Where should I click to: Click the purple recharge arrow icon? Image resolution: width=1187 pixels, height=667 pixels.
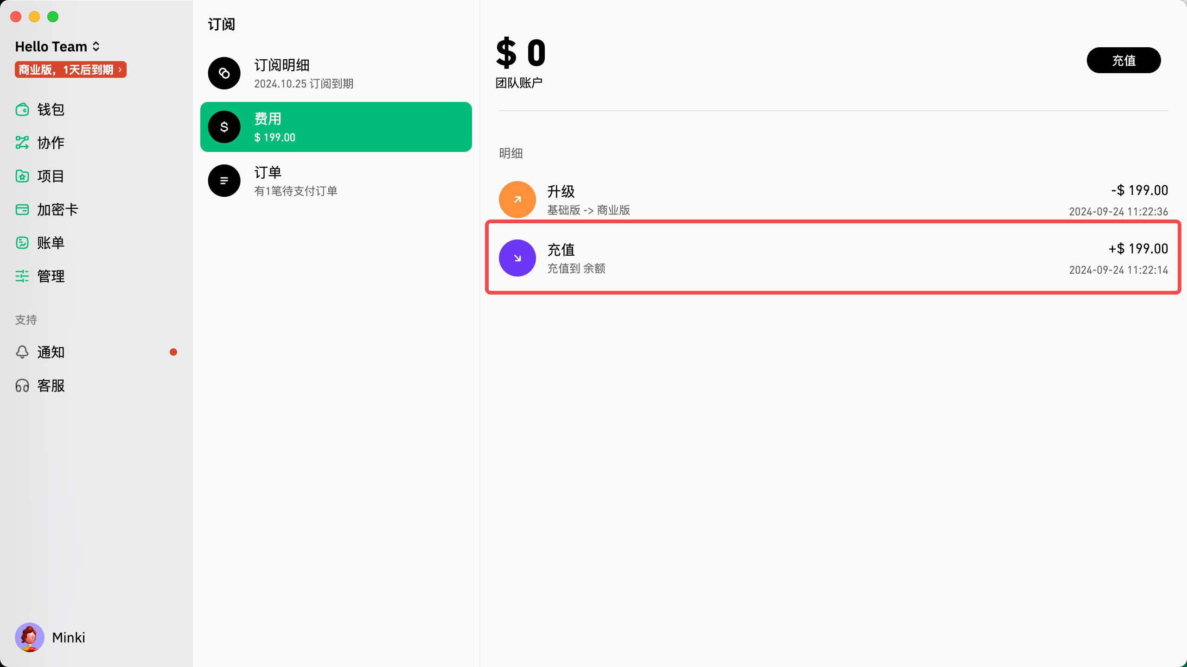click(517, 258)
